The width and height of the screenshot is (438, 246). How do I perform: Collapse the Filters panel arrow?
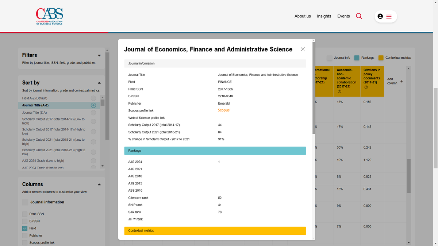99,55
